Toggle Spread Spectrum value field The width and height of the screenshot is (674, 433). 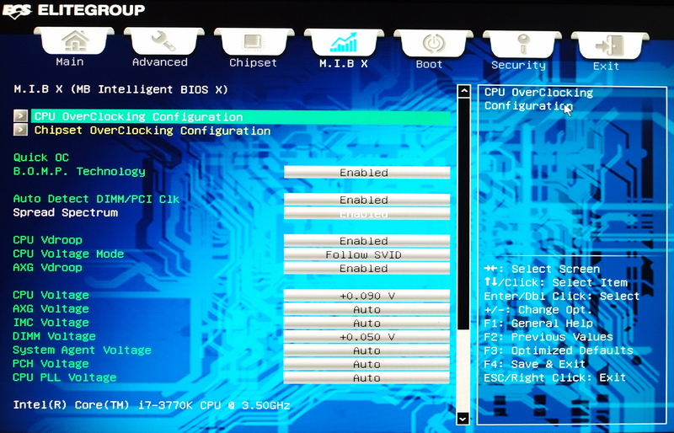point(366,213)
